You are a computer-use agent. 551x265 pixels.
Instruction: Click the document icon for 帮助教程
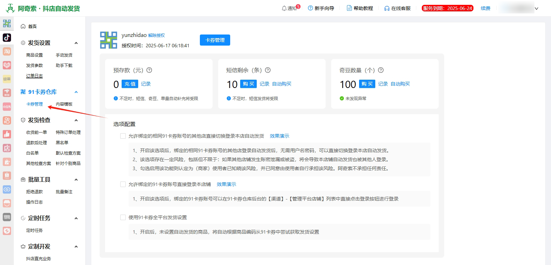(x=349, y=8)
